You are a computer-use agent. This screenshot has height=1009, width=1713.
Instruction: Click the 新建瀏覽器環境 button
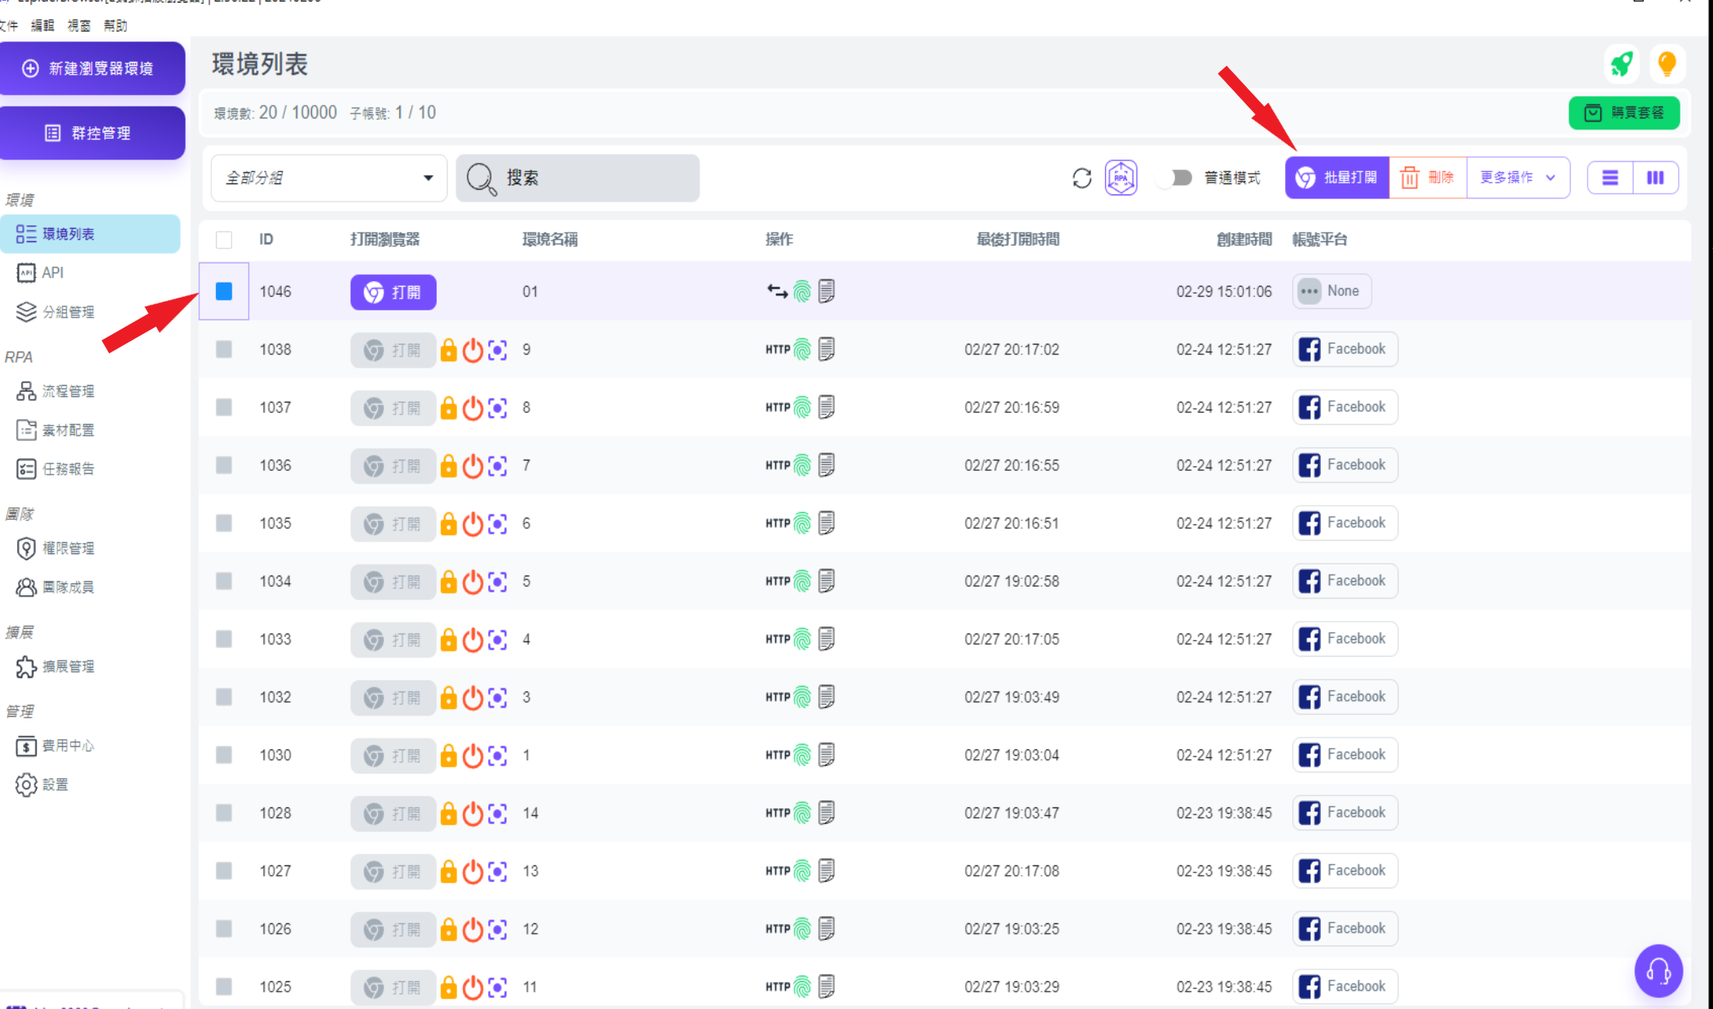tap(92, 68)
